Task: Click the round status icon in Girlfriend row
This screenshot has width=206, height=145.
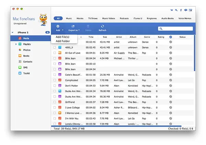Action: 171,102
